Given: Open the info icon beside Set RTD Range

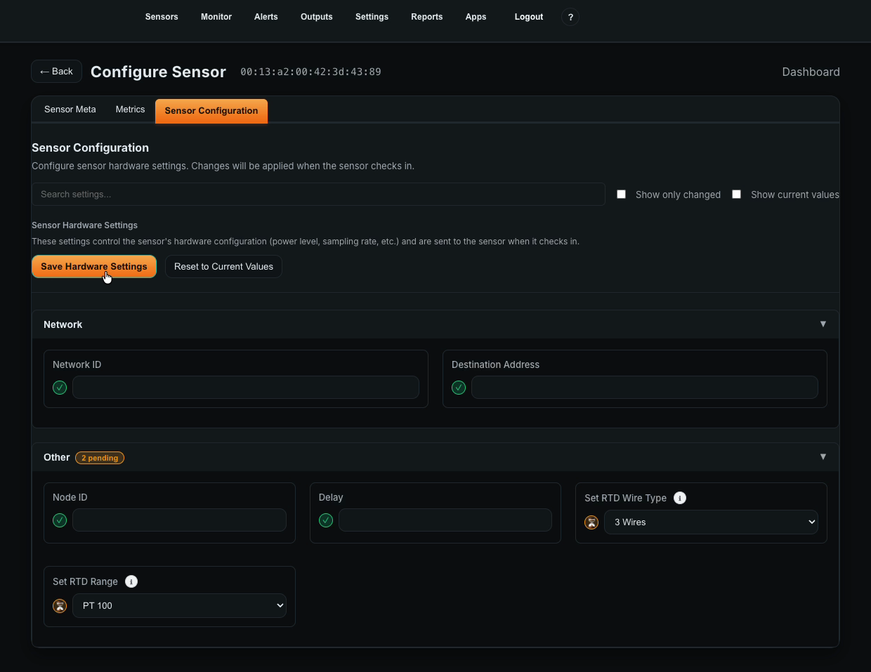Looking at the screenshot, I should [131, 581].
